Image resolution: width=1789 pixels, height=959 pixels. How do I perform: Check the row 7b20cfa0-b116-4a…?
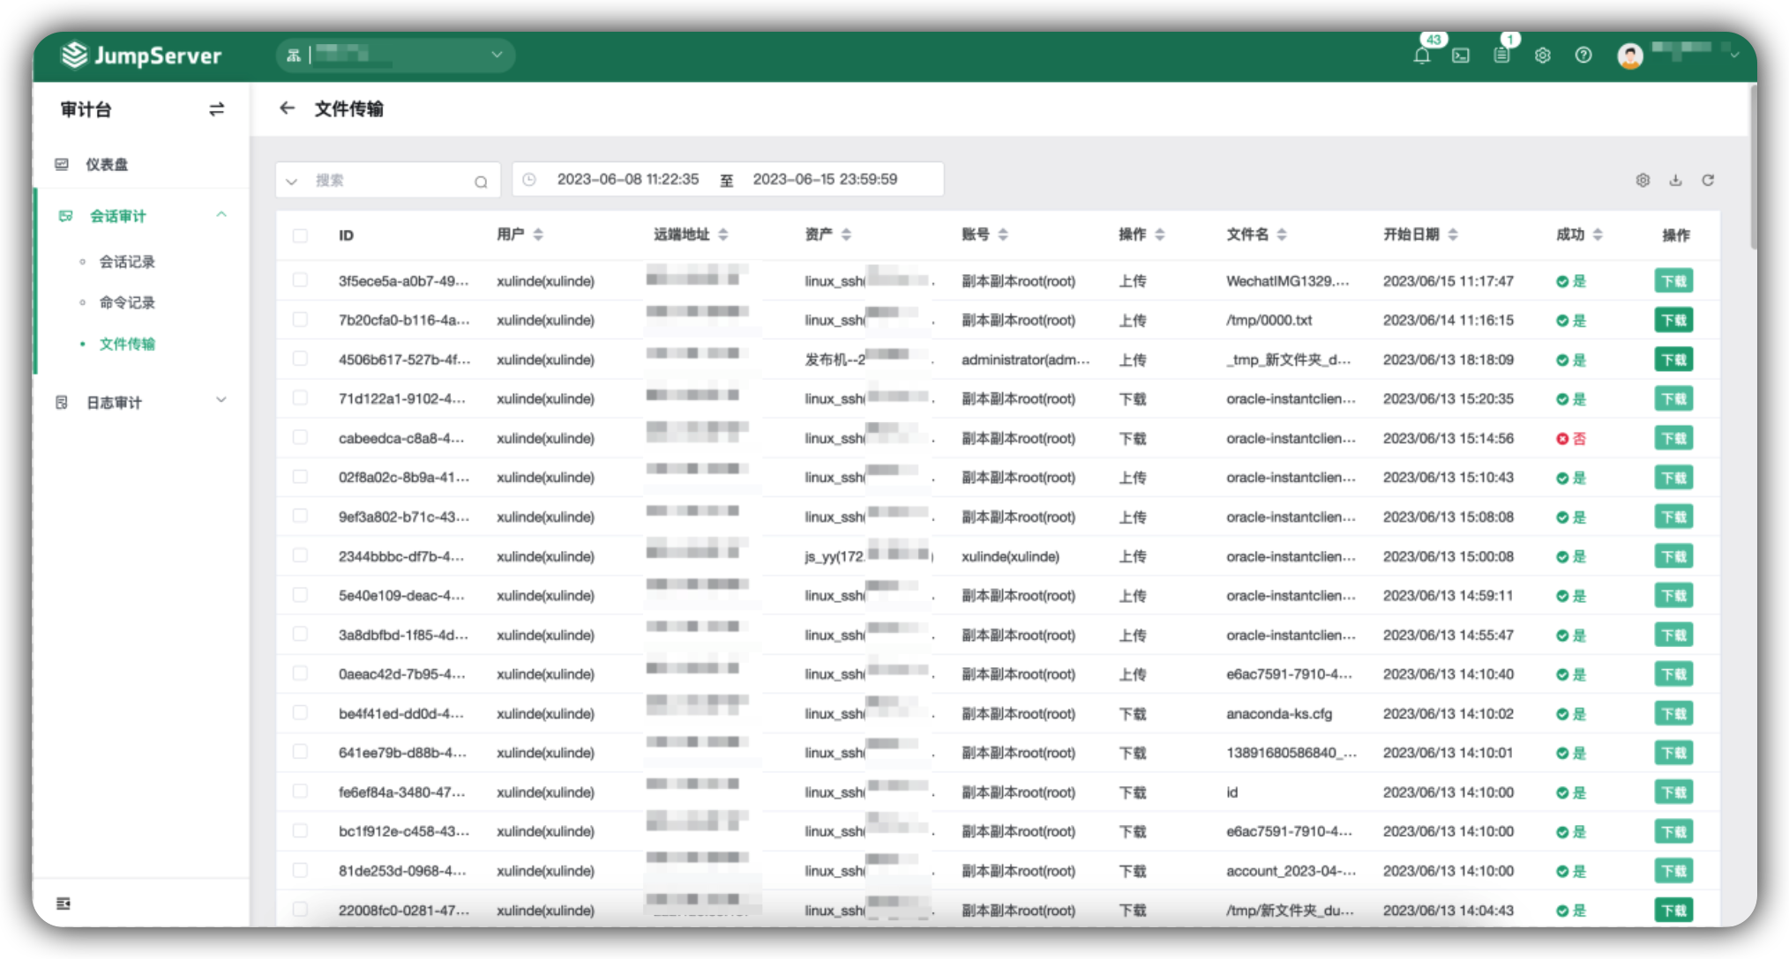300,319
